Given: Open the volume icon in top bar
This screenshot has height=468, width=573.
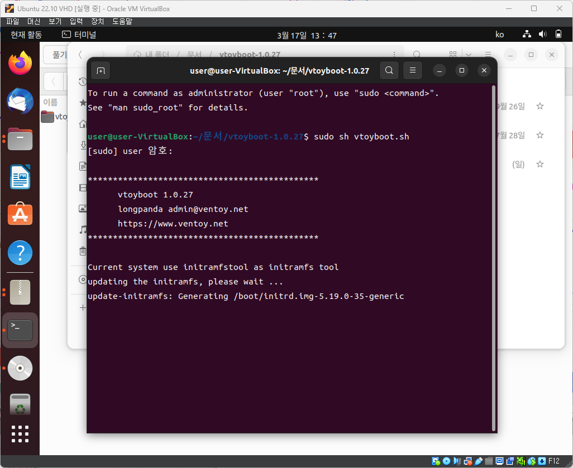Looking at the screenshot, I should [x=543, y=35].
